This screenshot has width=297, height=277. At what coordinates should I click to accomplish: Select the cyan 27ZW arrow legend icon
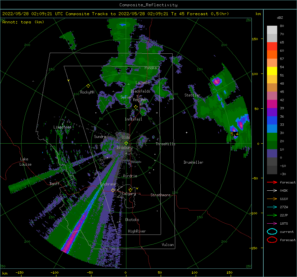pos(272,207)
